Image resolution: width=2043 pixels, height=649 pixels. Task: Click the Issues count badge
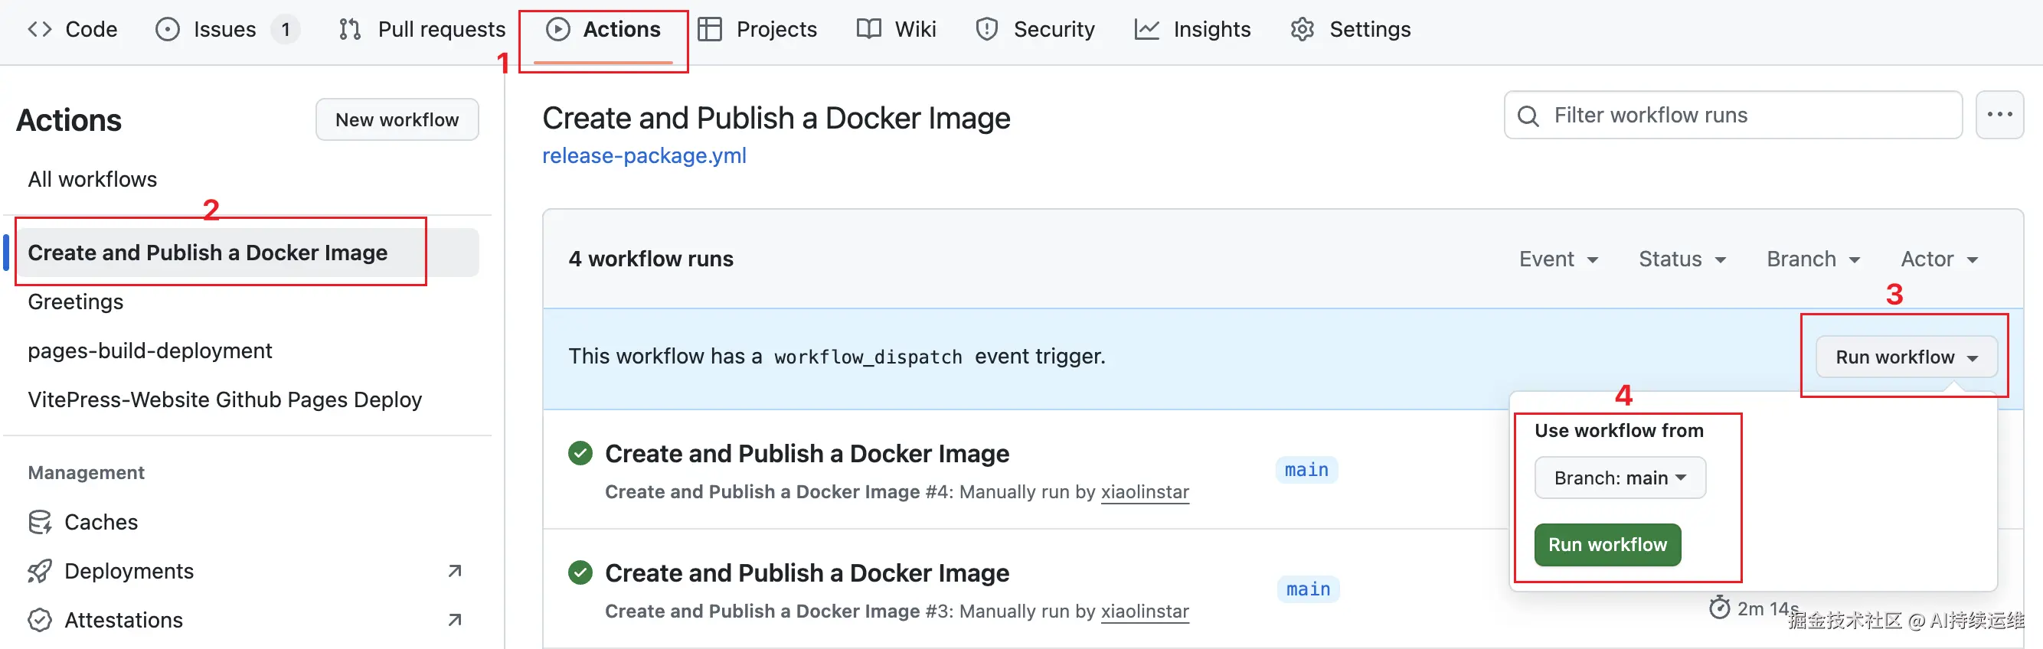click(x=286, y=29)
